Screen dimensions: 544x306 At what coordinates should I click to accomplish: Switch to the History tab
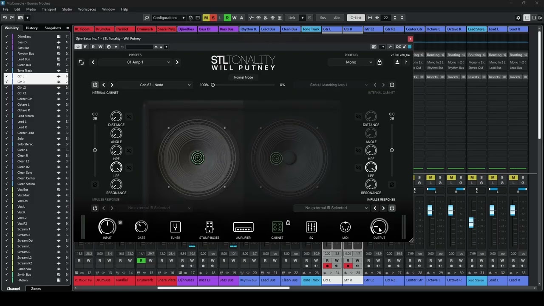31,28
